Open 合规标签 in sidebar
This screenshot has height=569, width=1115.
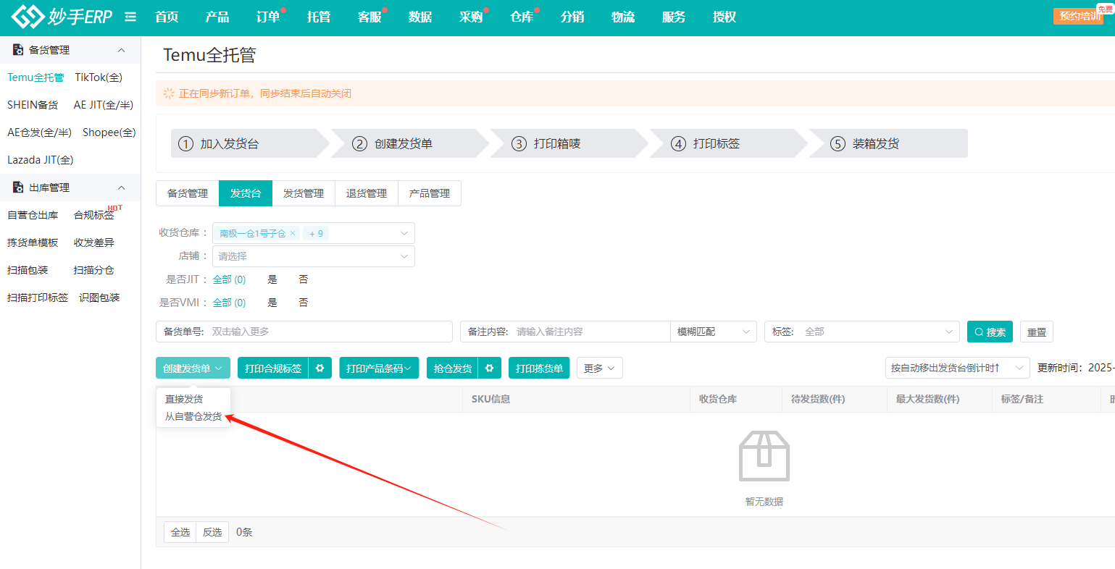click(94, 215)
